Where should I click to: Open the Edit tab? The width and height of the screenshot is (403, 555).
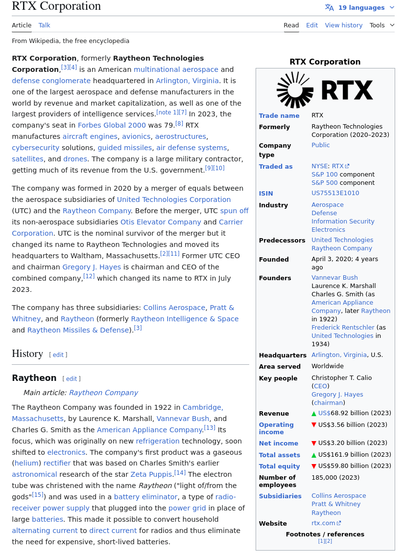click(x=312, y=25)
